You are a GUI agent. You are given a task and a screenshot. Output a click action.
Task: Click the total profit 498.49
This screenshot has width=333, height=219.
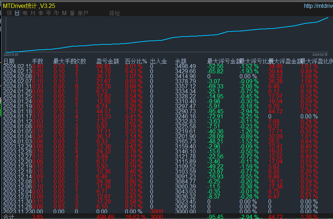[105, 217]
